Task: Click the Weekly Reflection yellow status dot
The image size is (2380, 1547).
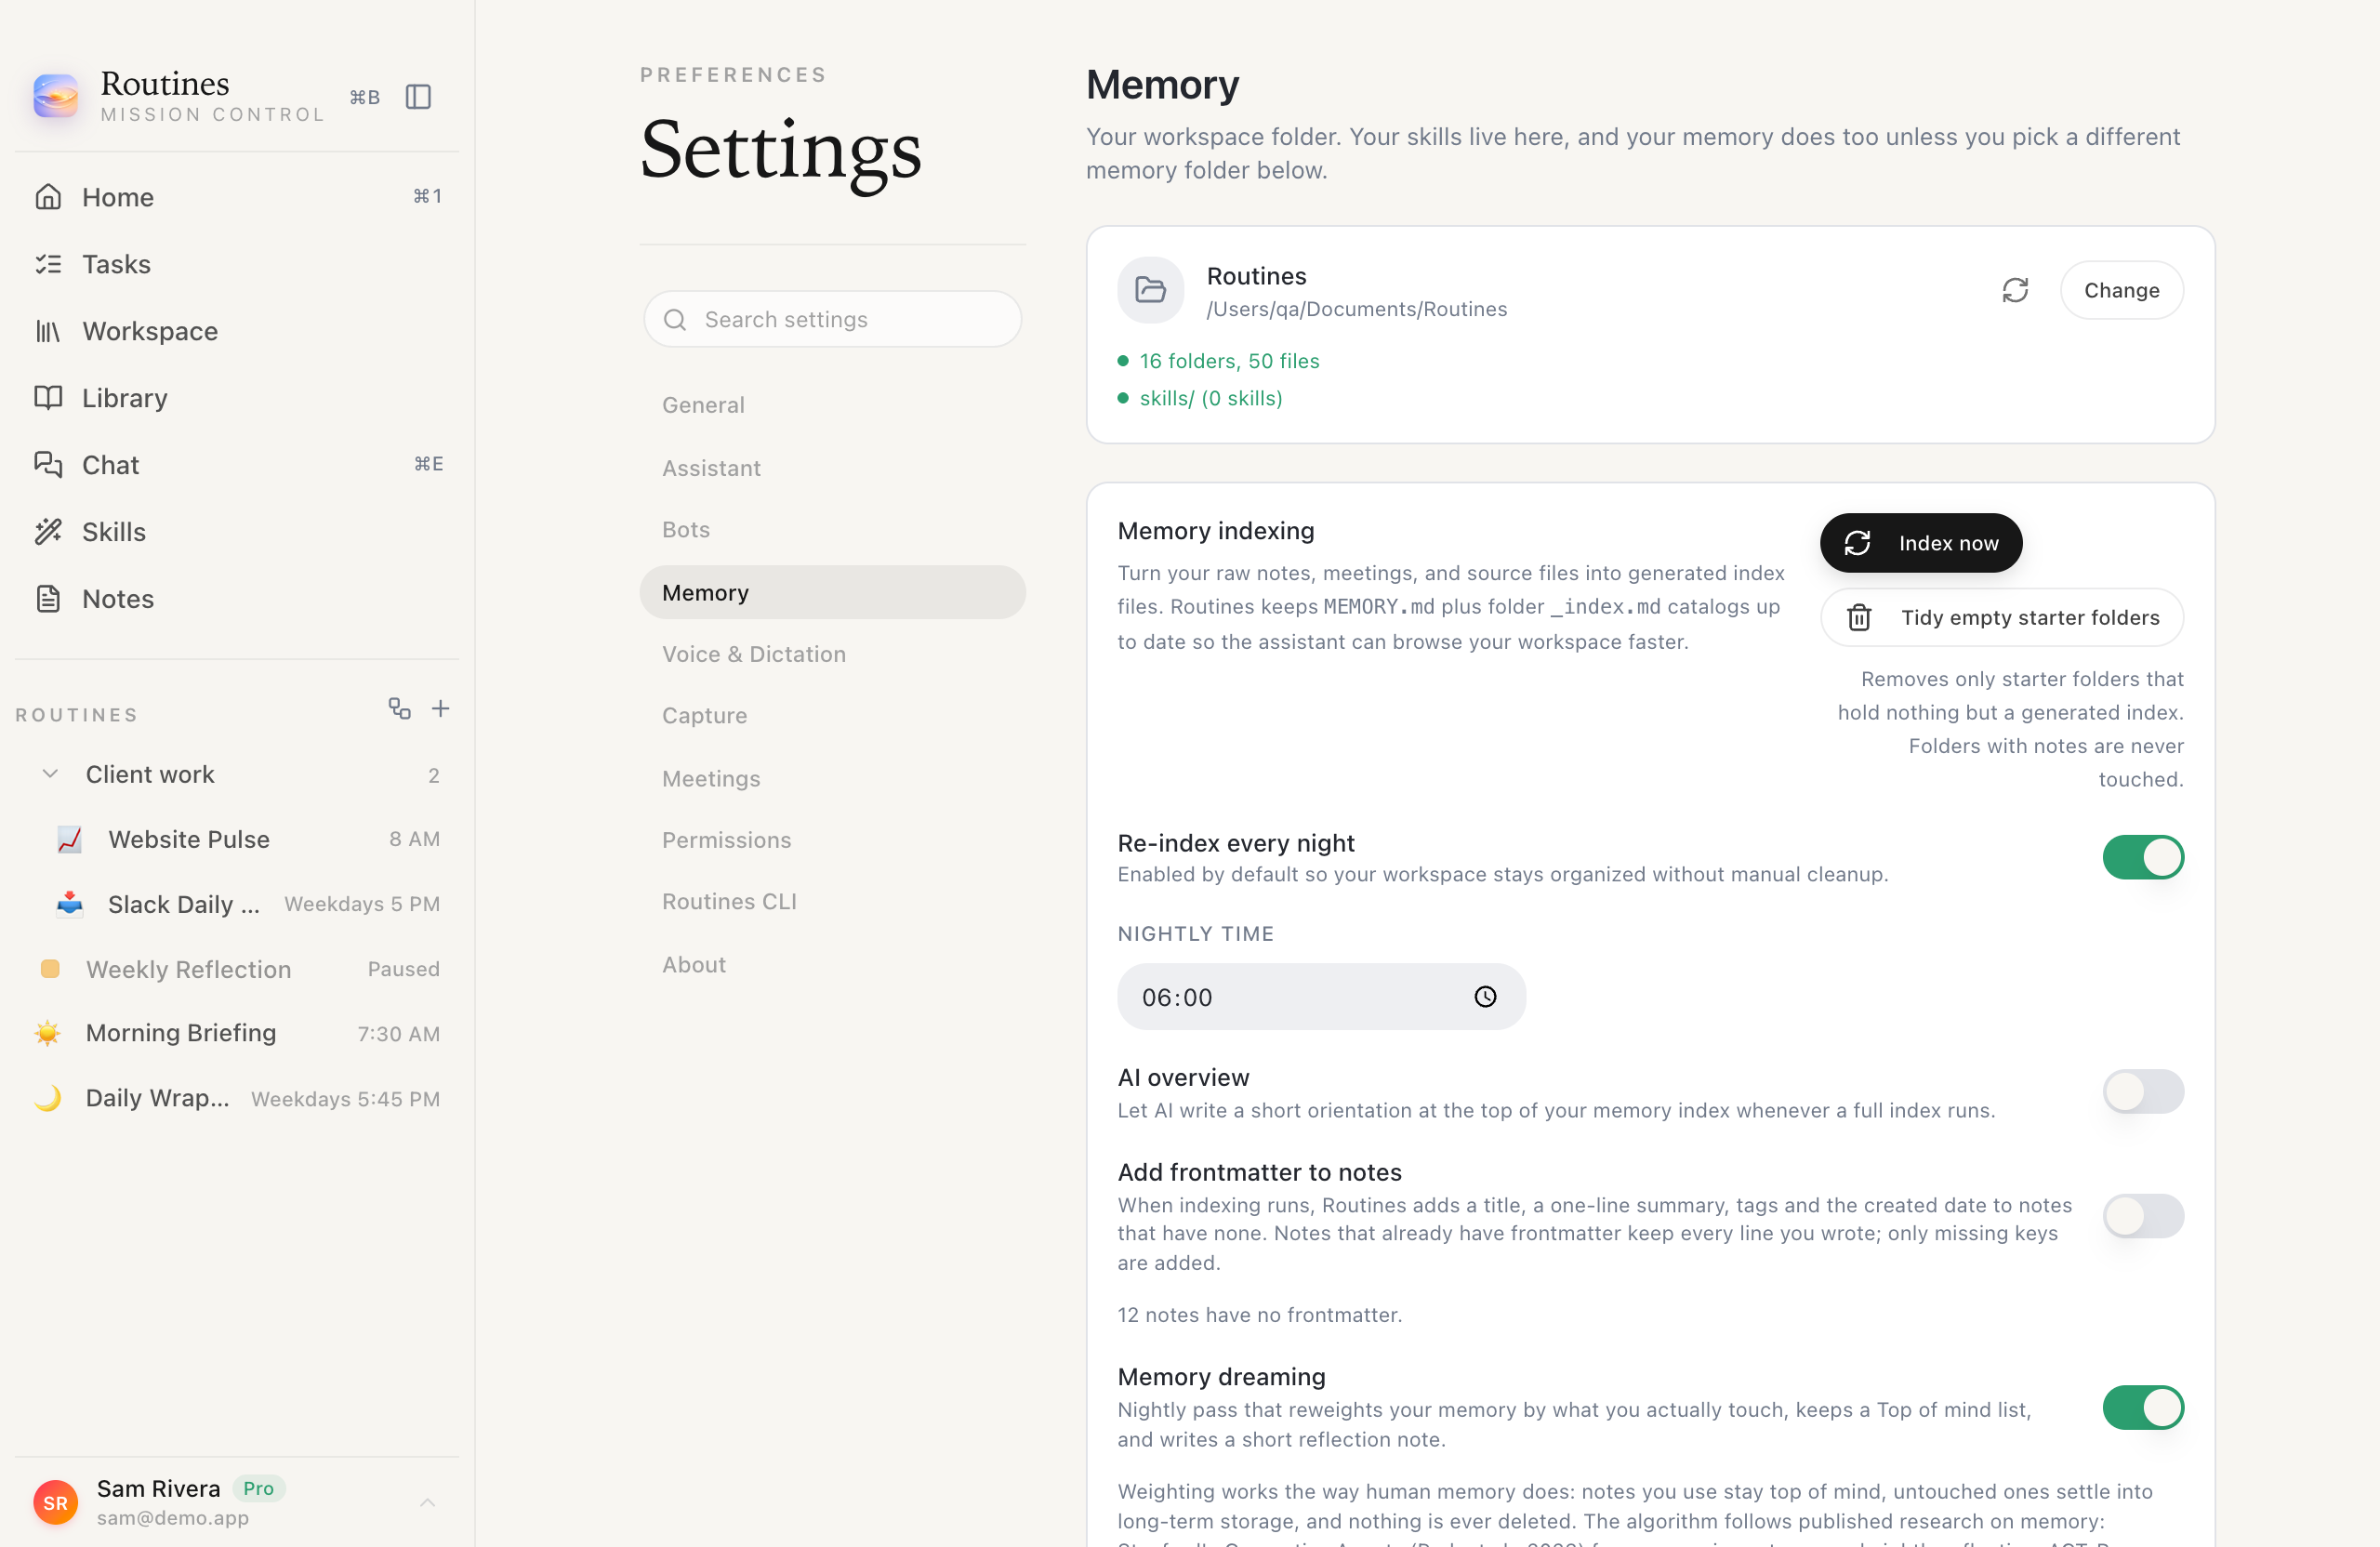Action: pos(50,969)
